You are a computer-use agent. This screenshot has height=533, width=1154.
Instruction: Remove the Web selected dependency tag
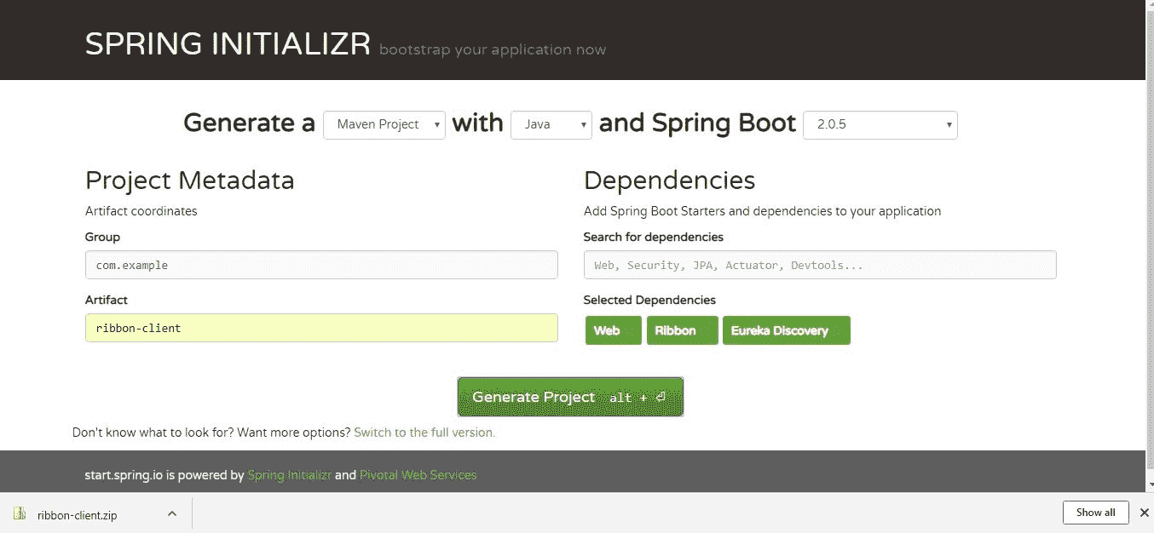[x=613, y=330]
